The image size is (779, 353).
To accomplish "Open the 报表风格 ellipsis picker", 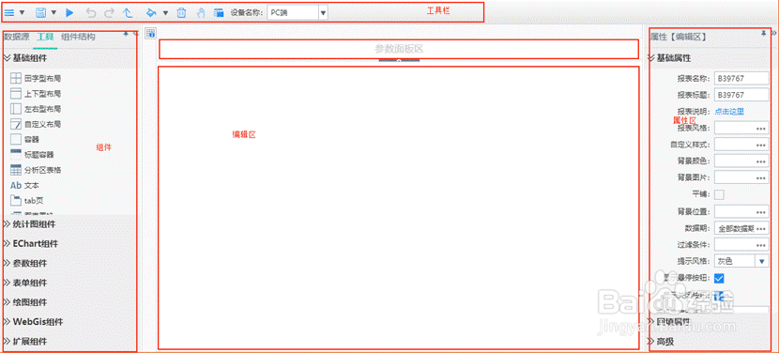I will coord(760,129).
